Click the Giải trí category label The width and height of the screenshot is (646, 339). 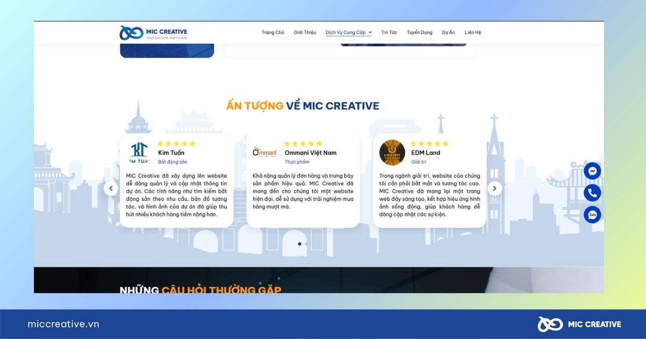coord(419,162)
